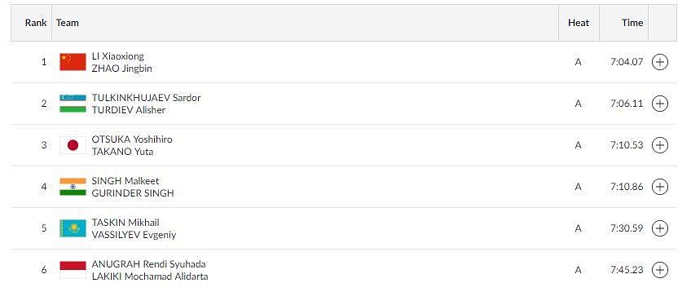Click the Team column header
Screen dimensions: 691x305
click(x=68, y=23)
